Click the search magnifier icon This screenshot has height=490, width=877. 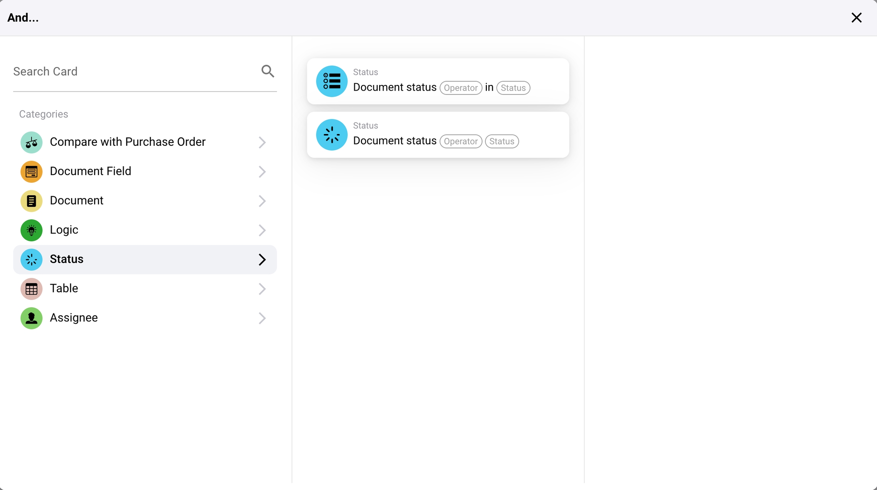tap(268, 71)
